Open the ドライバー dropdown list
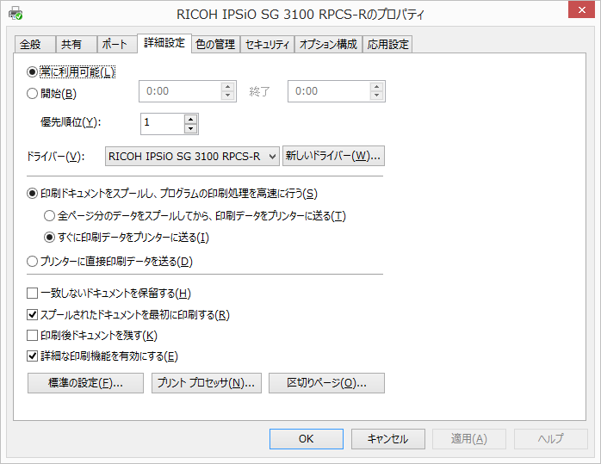This screenshot has width=601, height=464. click(192, 157)
